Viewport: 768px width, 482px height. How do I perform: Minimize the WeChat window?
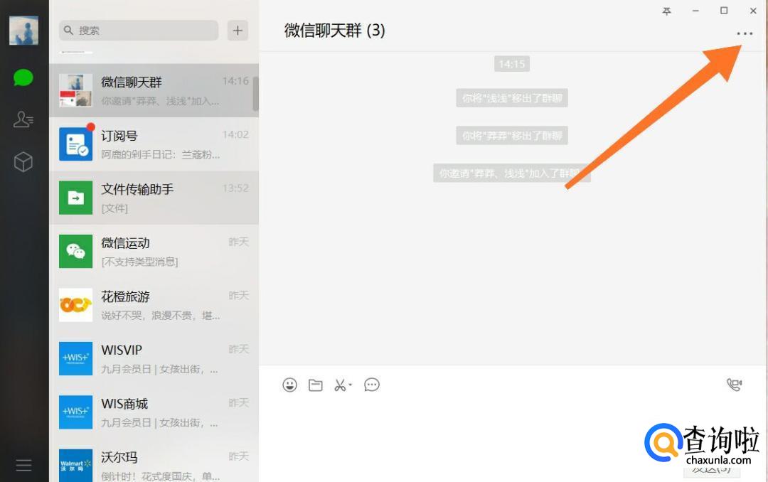click(695, 11)
